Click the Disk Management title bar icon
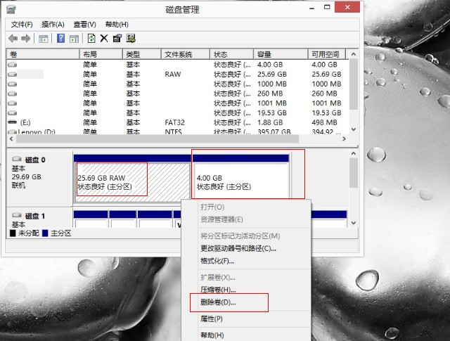Image resolution: width=450 pixels, height=341 pixels. [x=11, y=9]
